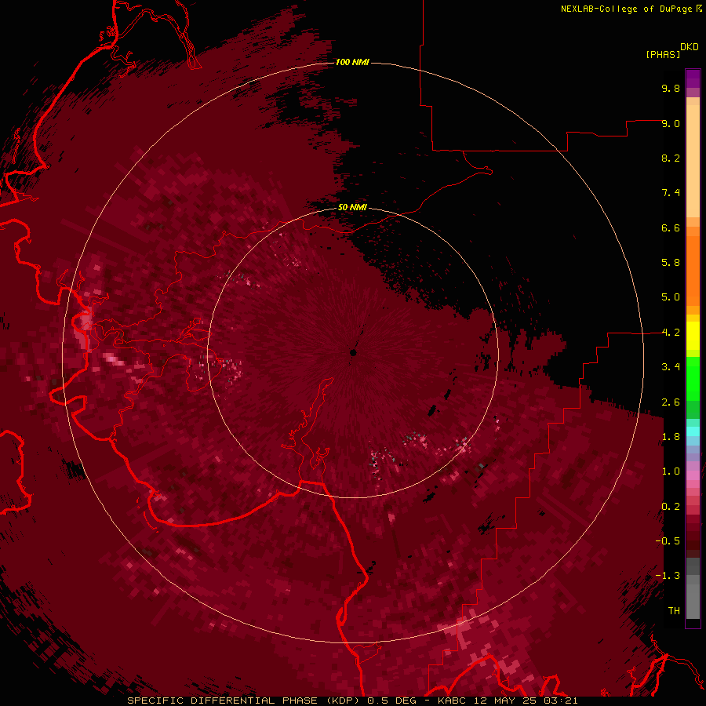Click the 9.0 legend value

671,123
